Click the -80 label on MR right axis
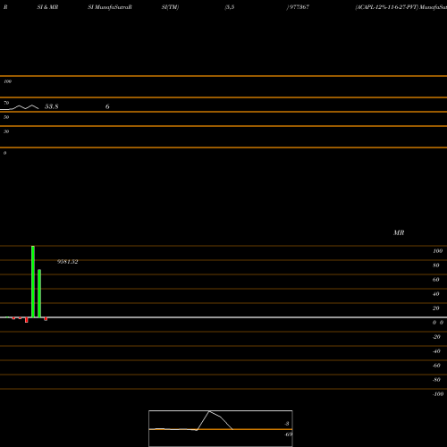 pos(436,380)
